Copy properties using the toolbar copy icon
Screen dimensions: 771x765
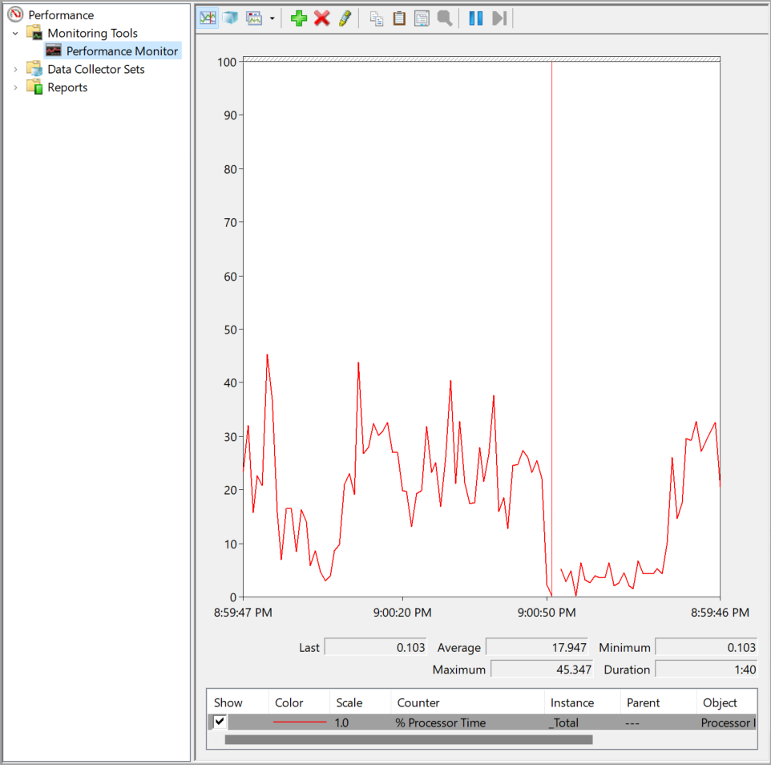376,18
